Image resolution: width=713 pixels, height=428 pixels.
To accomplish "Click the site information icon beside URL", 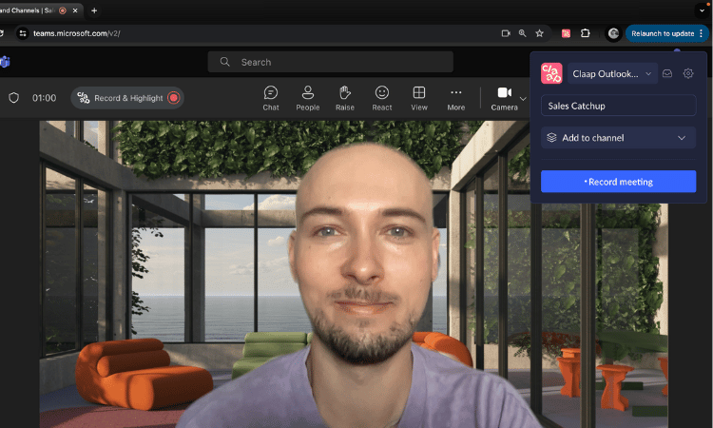I will (x=22, y=33).
